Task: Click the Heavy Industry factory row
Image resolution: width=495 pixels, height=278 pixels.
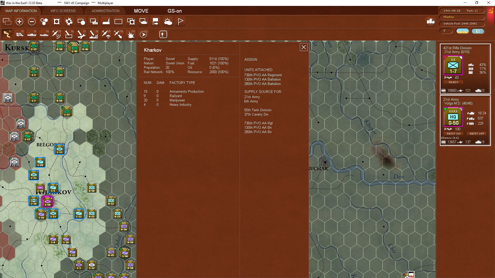Action: click(x=168, y=105)
